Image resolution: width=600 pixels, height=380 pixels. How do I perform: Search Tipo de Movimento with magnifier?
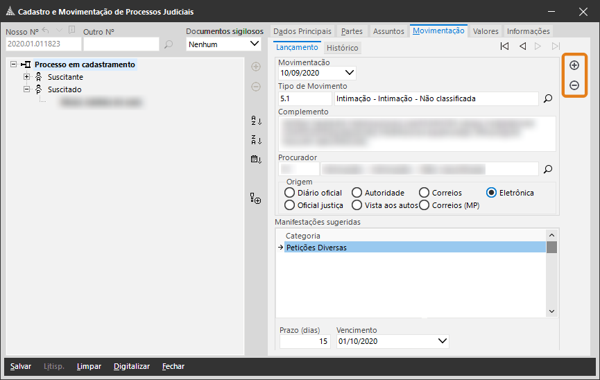[x=548, y=99]
